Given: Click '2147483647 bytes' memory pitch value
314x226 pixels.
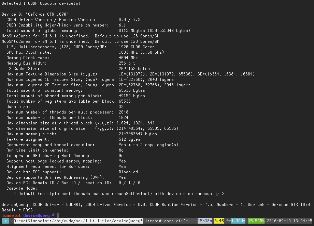Looking at the screenshot, I should point(138,134).
